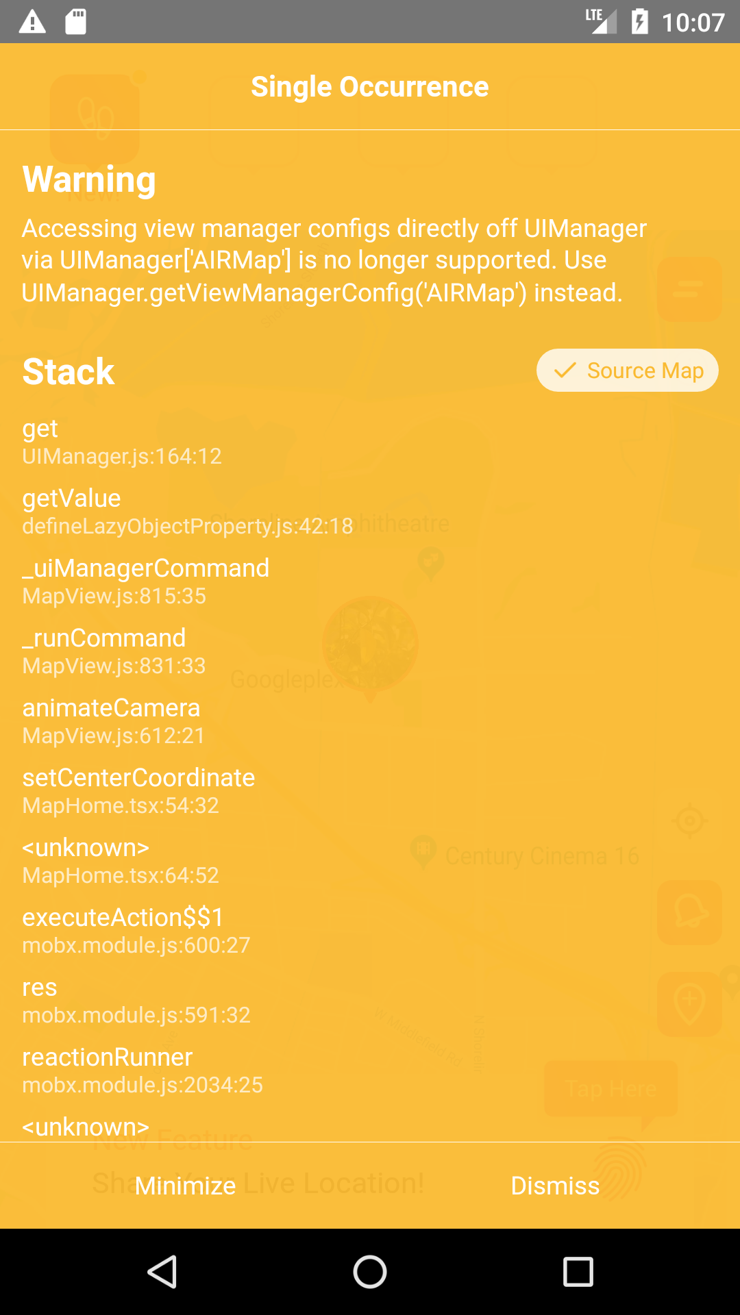
Task: Tap the Android home circle button
Action: (x=369, y=1270)
